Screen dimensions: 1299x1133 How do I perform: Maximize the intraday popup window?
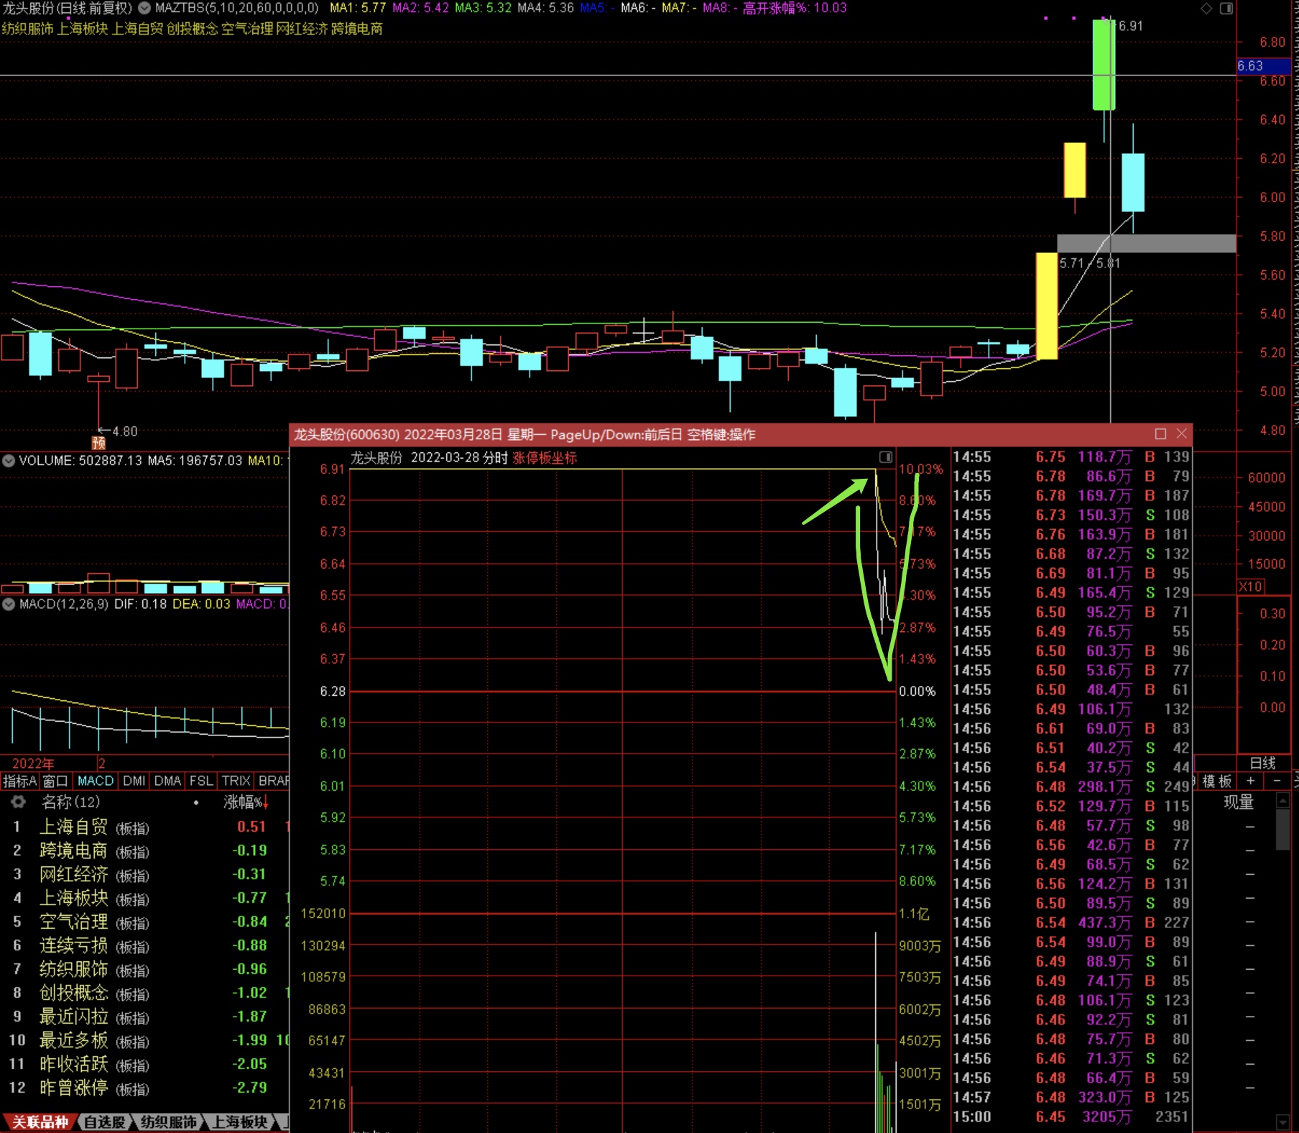[1160, 434]
